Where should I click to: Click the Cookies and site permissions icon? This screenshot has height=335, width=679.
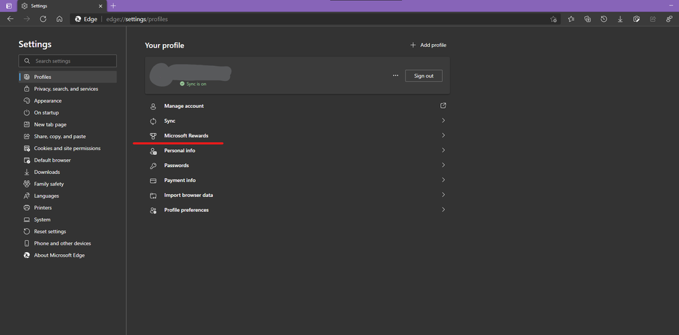[27, 148]
